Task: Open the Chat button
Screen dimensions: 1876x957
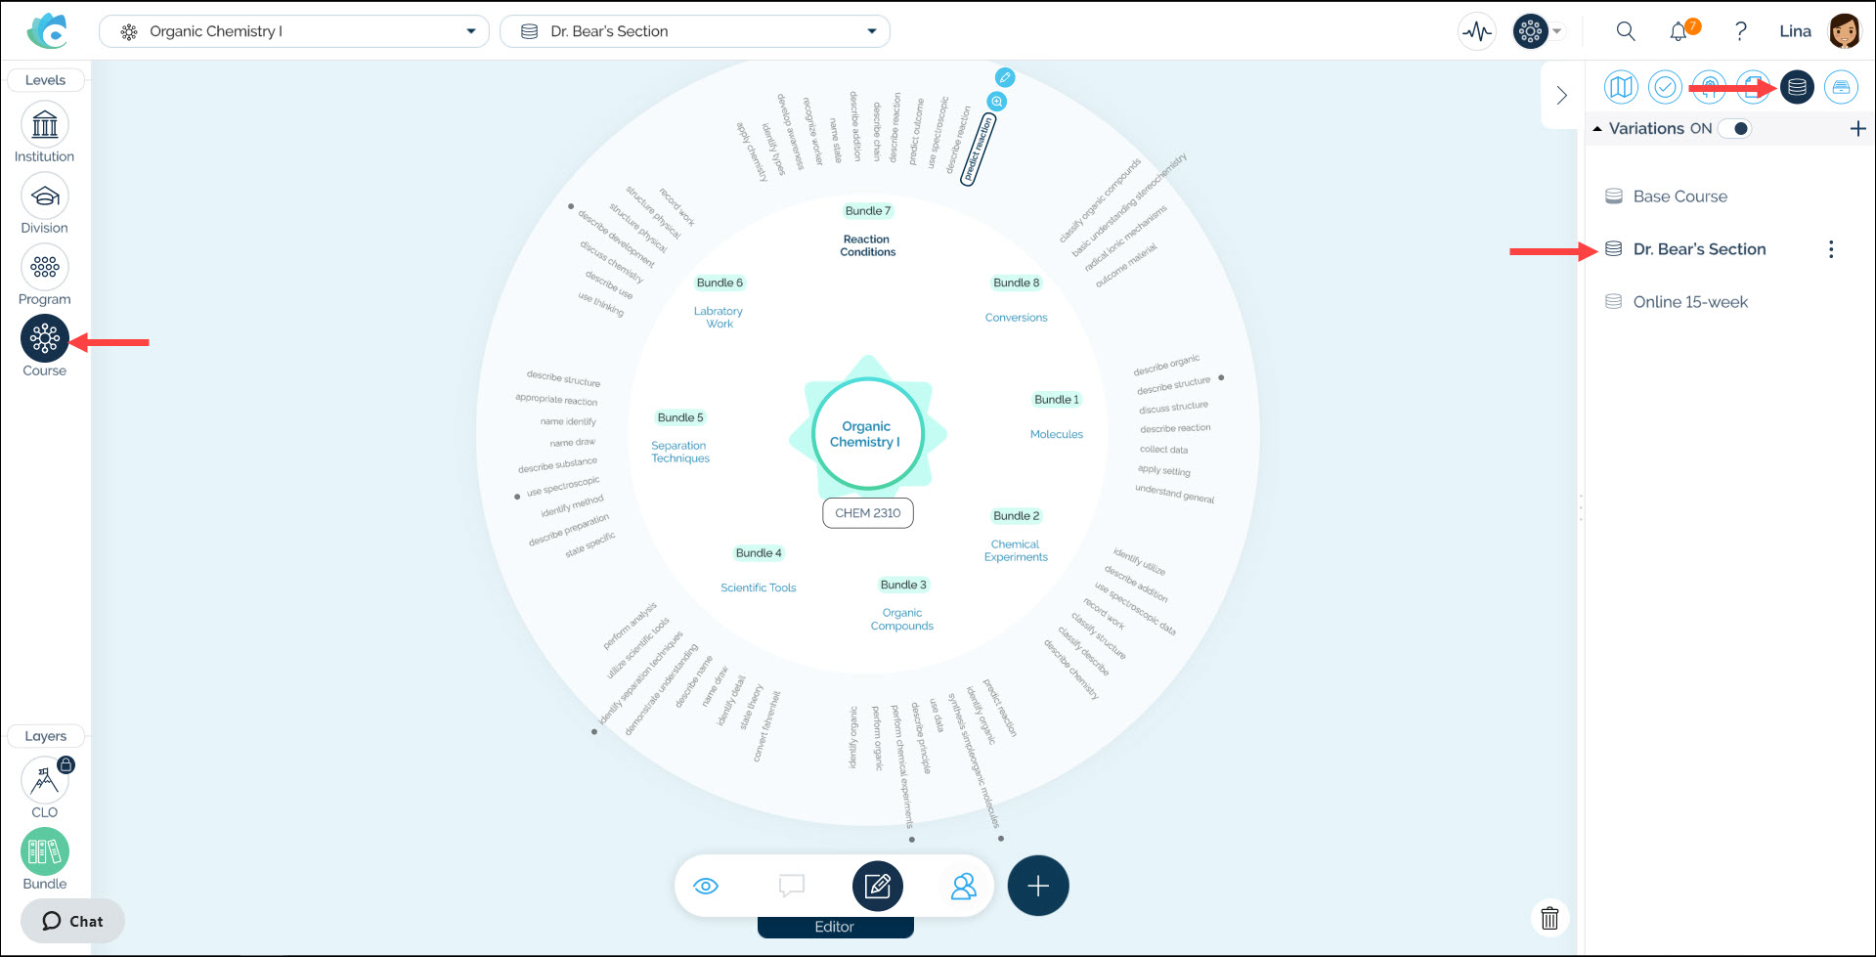Action: pos(73,921)
